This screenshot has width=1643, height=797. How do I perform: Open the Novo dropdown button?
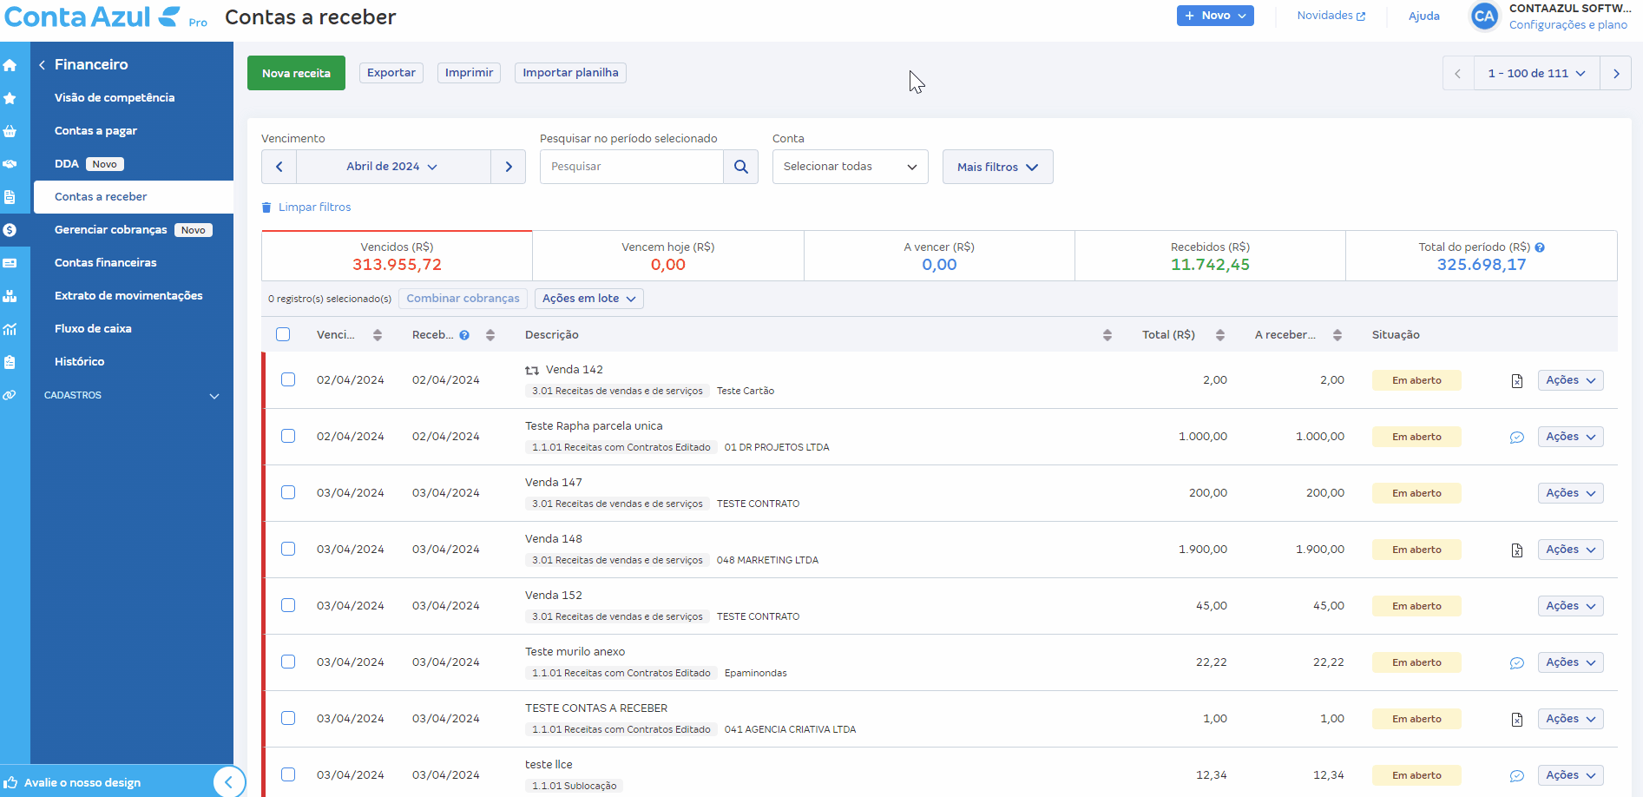pyautogui.click(x=1215, y=16)
